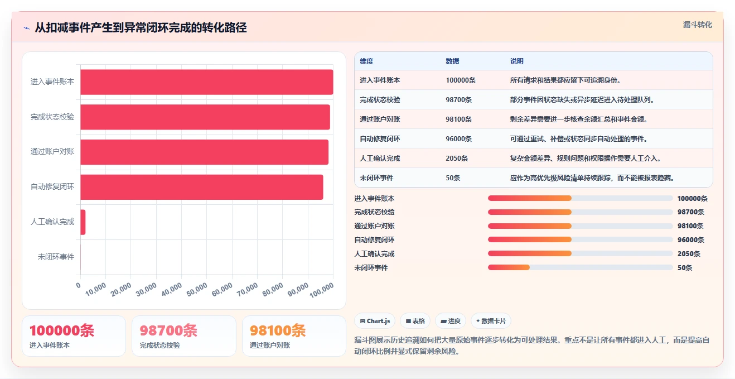Click the 自动修复闭环 progress bar

(x=580, y=240)
